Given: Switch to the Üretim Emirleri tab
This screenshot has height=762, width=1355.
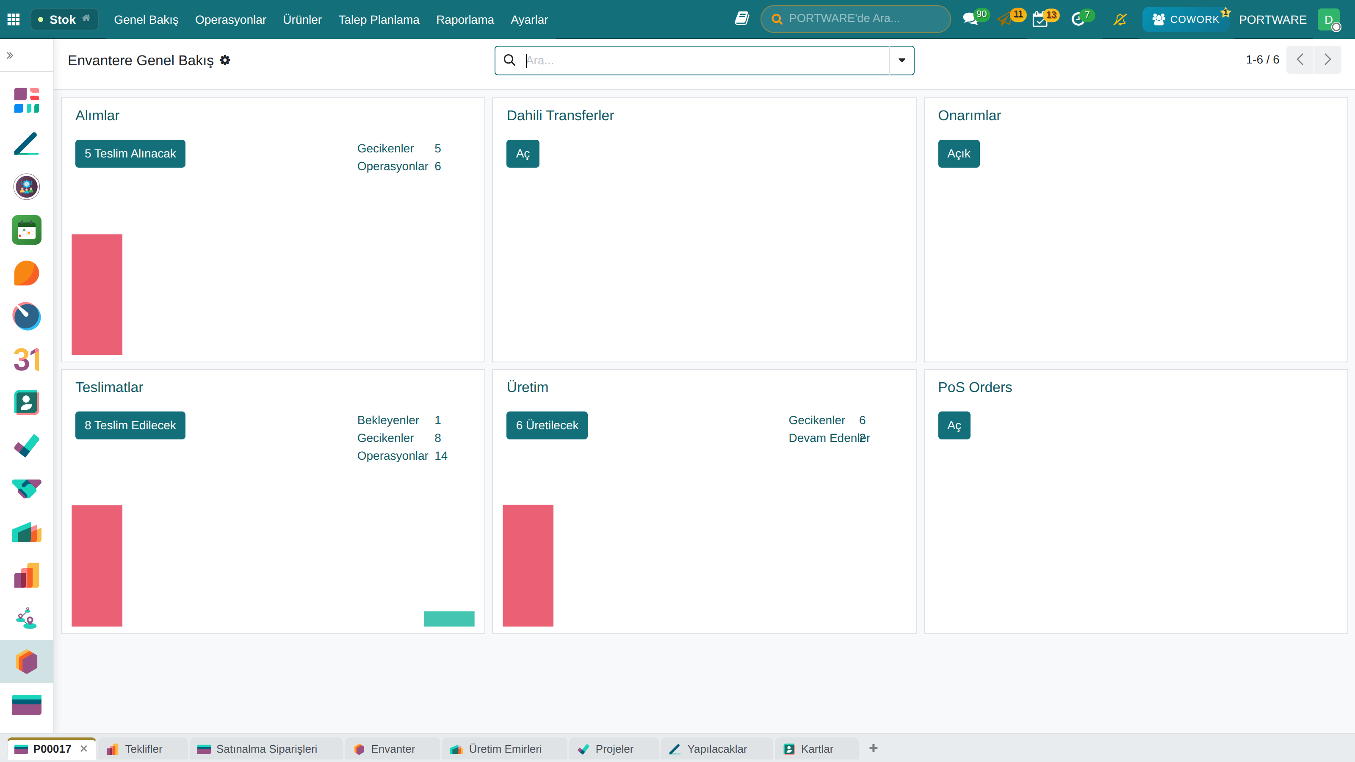Looking at the screenshot, I should (x=505, y=749).
